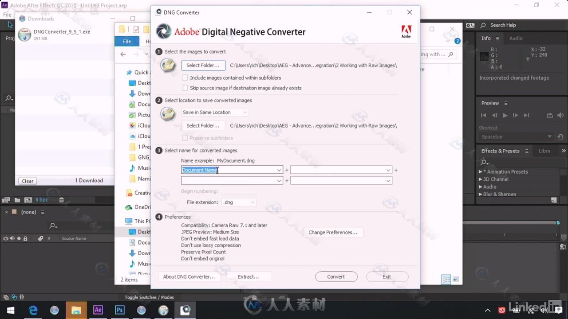This screenshot has height=319, width=568.
Task: Click the Extract button
Action: pyautogui.click(x=248, y=276)
